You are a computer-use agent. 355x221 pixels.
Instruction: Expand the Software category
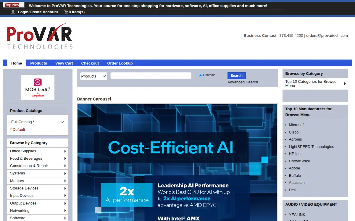[38, 218]
